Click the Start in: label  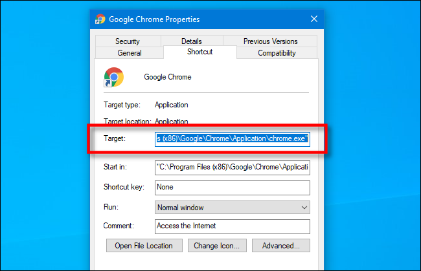pyautogui.click(x=115, y=167)
